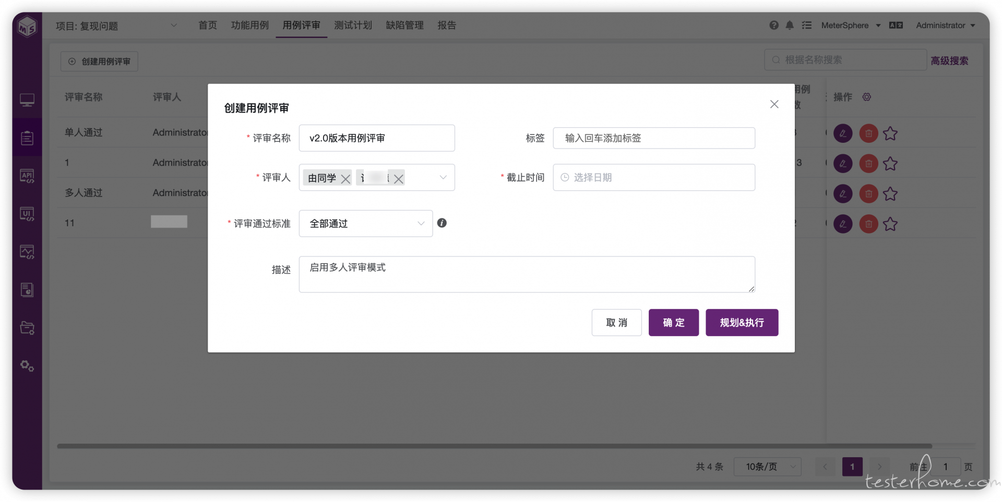
Task: Open the task list icon in header
Action: [807, 25]
